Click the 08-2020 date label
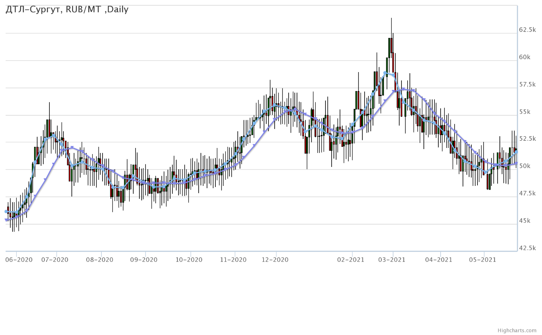This screenshot has width=542, height=335. [100, 260]
